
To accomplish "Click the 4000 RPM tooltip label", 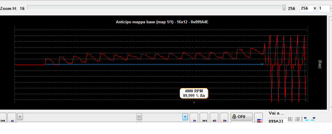I will click(194, 93).
